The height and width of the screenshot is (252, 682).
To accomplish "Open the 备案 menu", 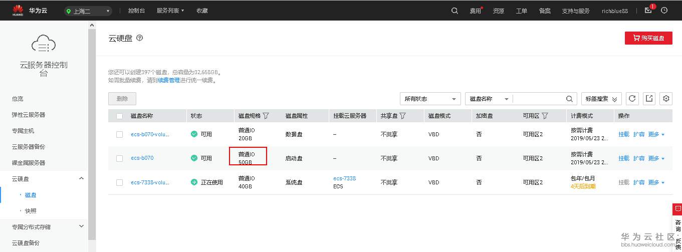I will pos(545,11).
